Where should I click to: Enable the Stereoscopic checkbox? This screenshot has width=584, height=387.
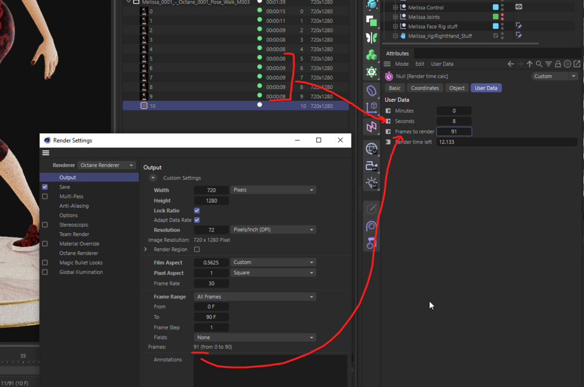point(45,225)
